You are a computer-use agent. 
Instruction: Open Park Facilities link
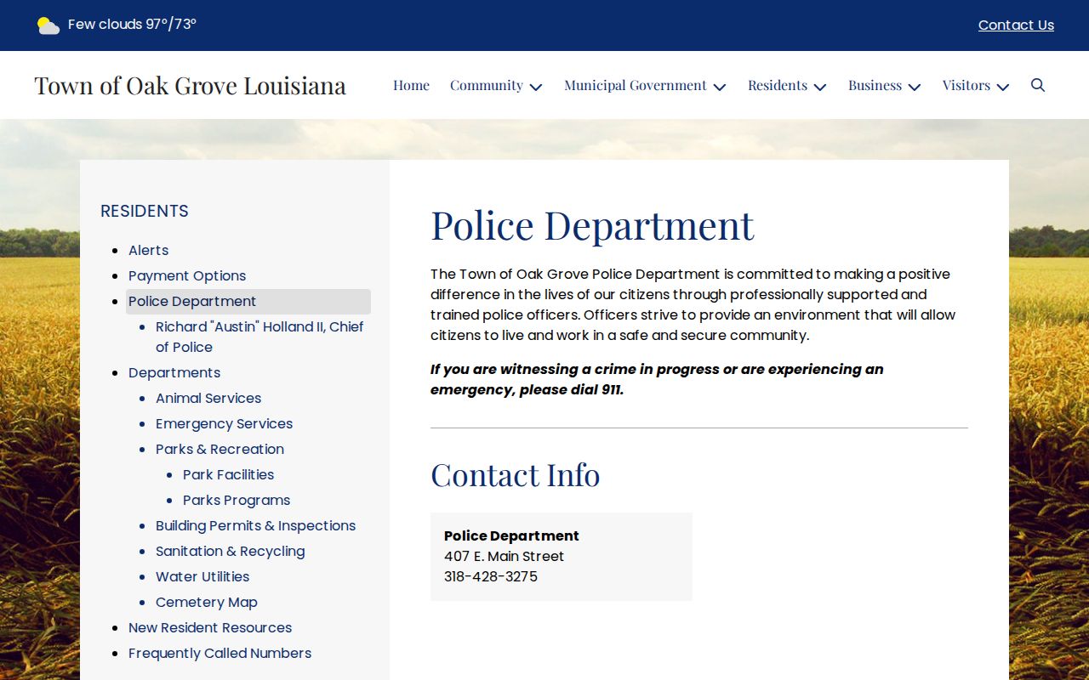point(229,474)
